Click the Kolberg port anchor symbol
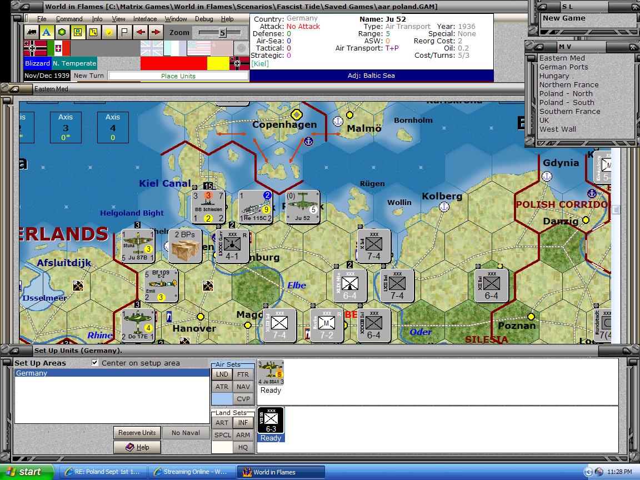The image size is (640, 480). point(444,207)
